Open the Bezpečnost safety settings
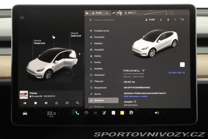208x139 pixels. (x=98, y=88)
